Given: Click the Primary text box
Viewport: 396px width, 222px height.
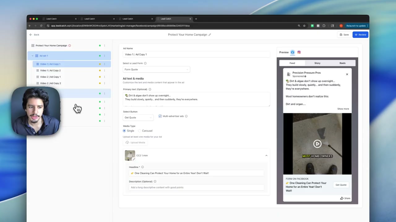Looking at the screenshot, I should [196, 99].
